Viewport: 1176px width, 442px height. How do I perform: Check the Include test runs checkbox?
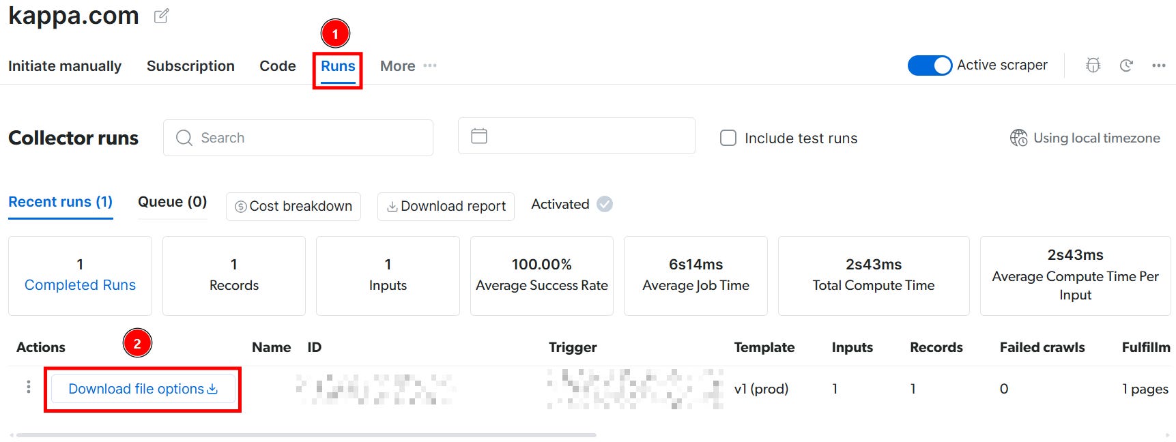728,138
